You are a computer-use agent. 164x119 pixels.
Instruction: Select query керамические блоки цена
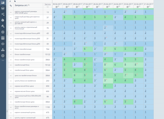(25, 91)
